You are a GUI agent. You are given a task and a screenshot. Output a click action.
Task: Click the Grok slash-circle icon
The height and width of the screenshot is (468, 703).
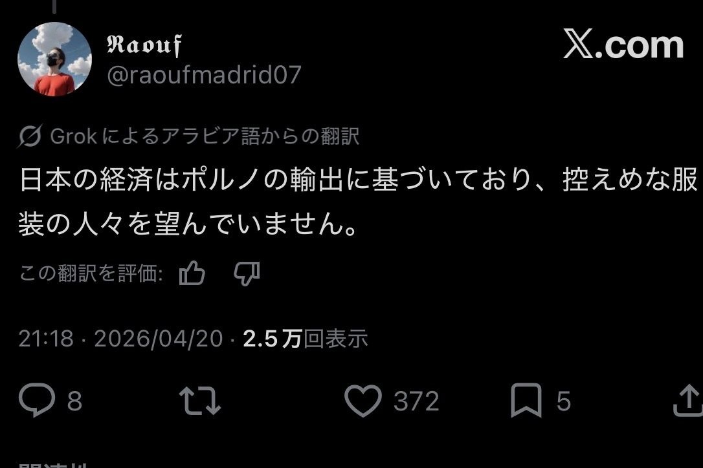click(30, 136)
